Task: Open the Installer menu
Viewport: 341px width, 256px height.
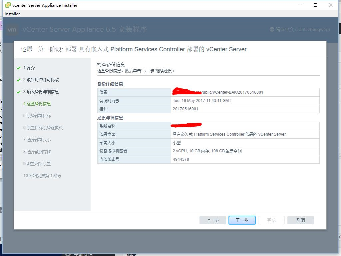Action: (x=12, y=14)
